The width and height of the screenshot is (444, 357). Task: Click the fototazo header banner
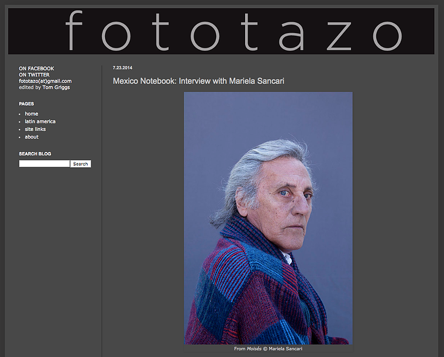[221, 31]
